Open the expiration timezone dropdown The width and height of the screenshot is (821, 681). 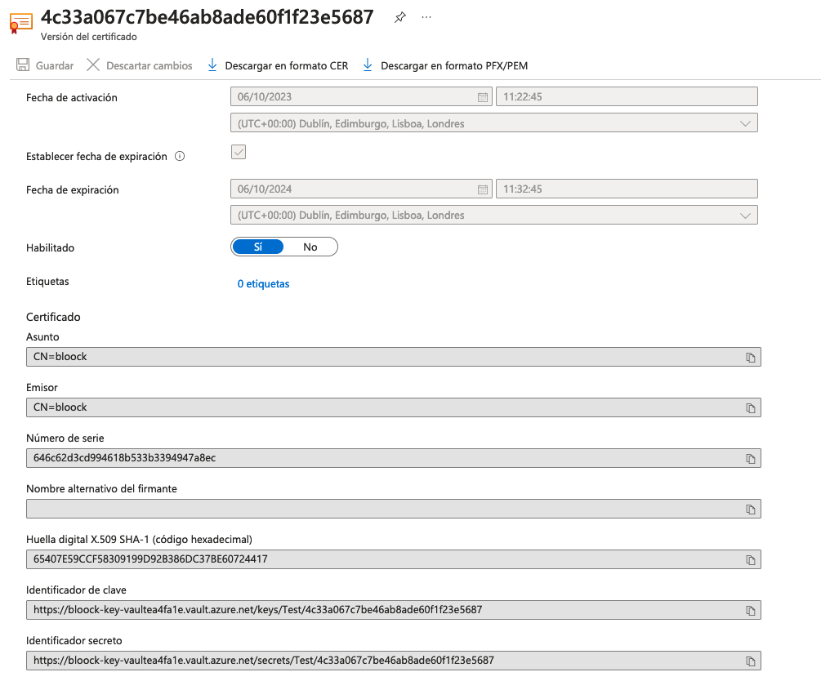tap(746, 215)
